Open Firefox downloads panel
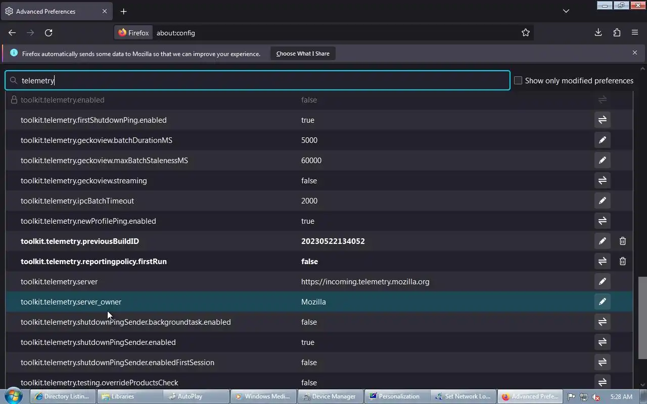 (x=598, y=32)
